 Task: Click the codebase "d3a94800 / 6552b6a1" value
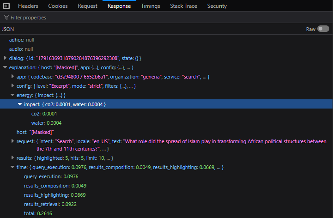[81, 77]
